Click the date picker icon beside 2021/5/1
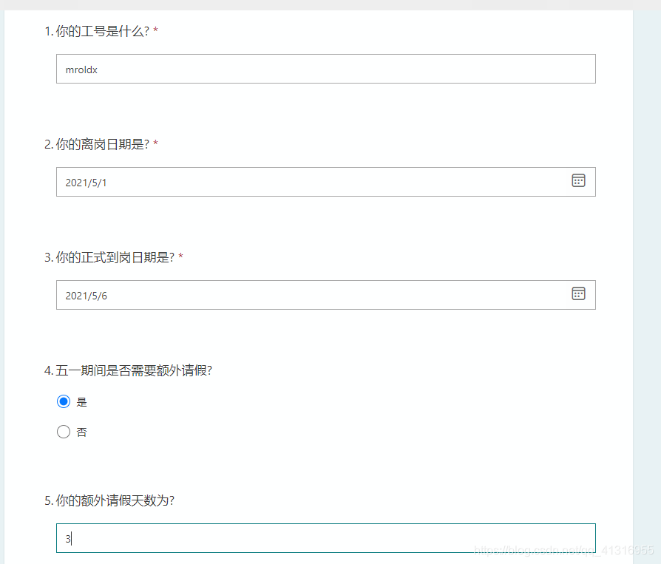This screenshot has height=564, width=661. 579,180
